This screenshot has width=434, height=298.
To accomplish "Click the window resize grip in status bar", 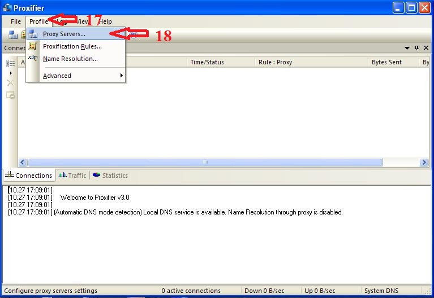I will (428, 291).
